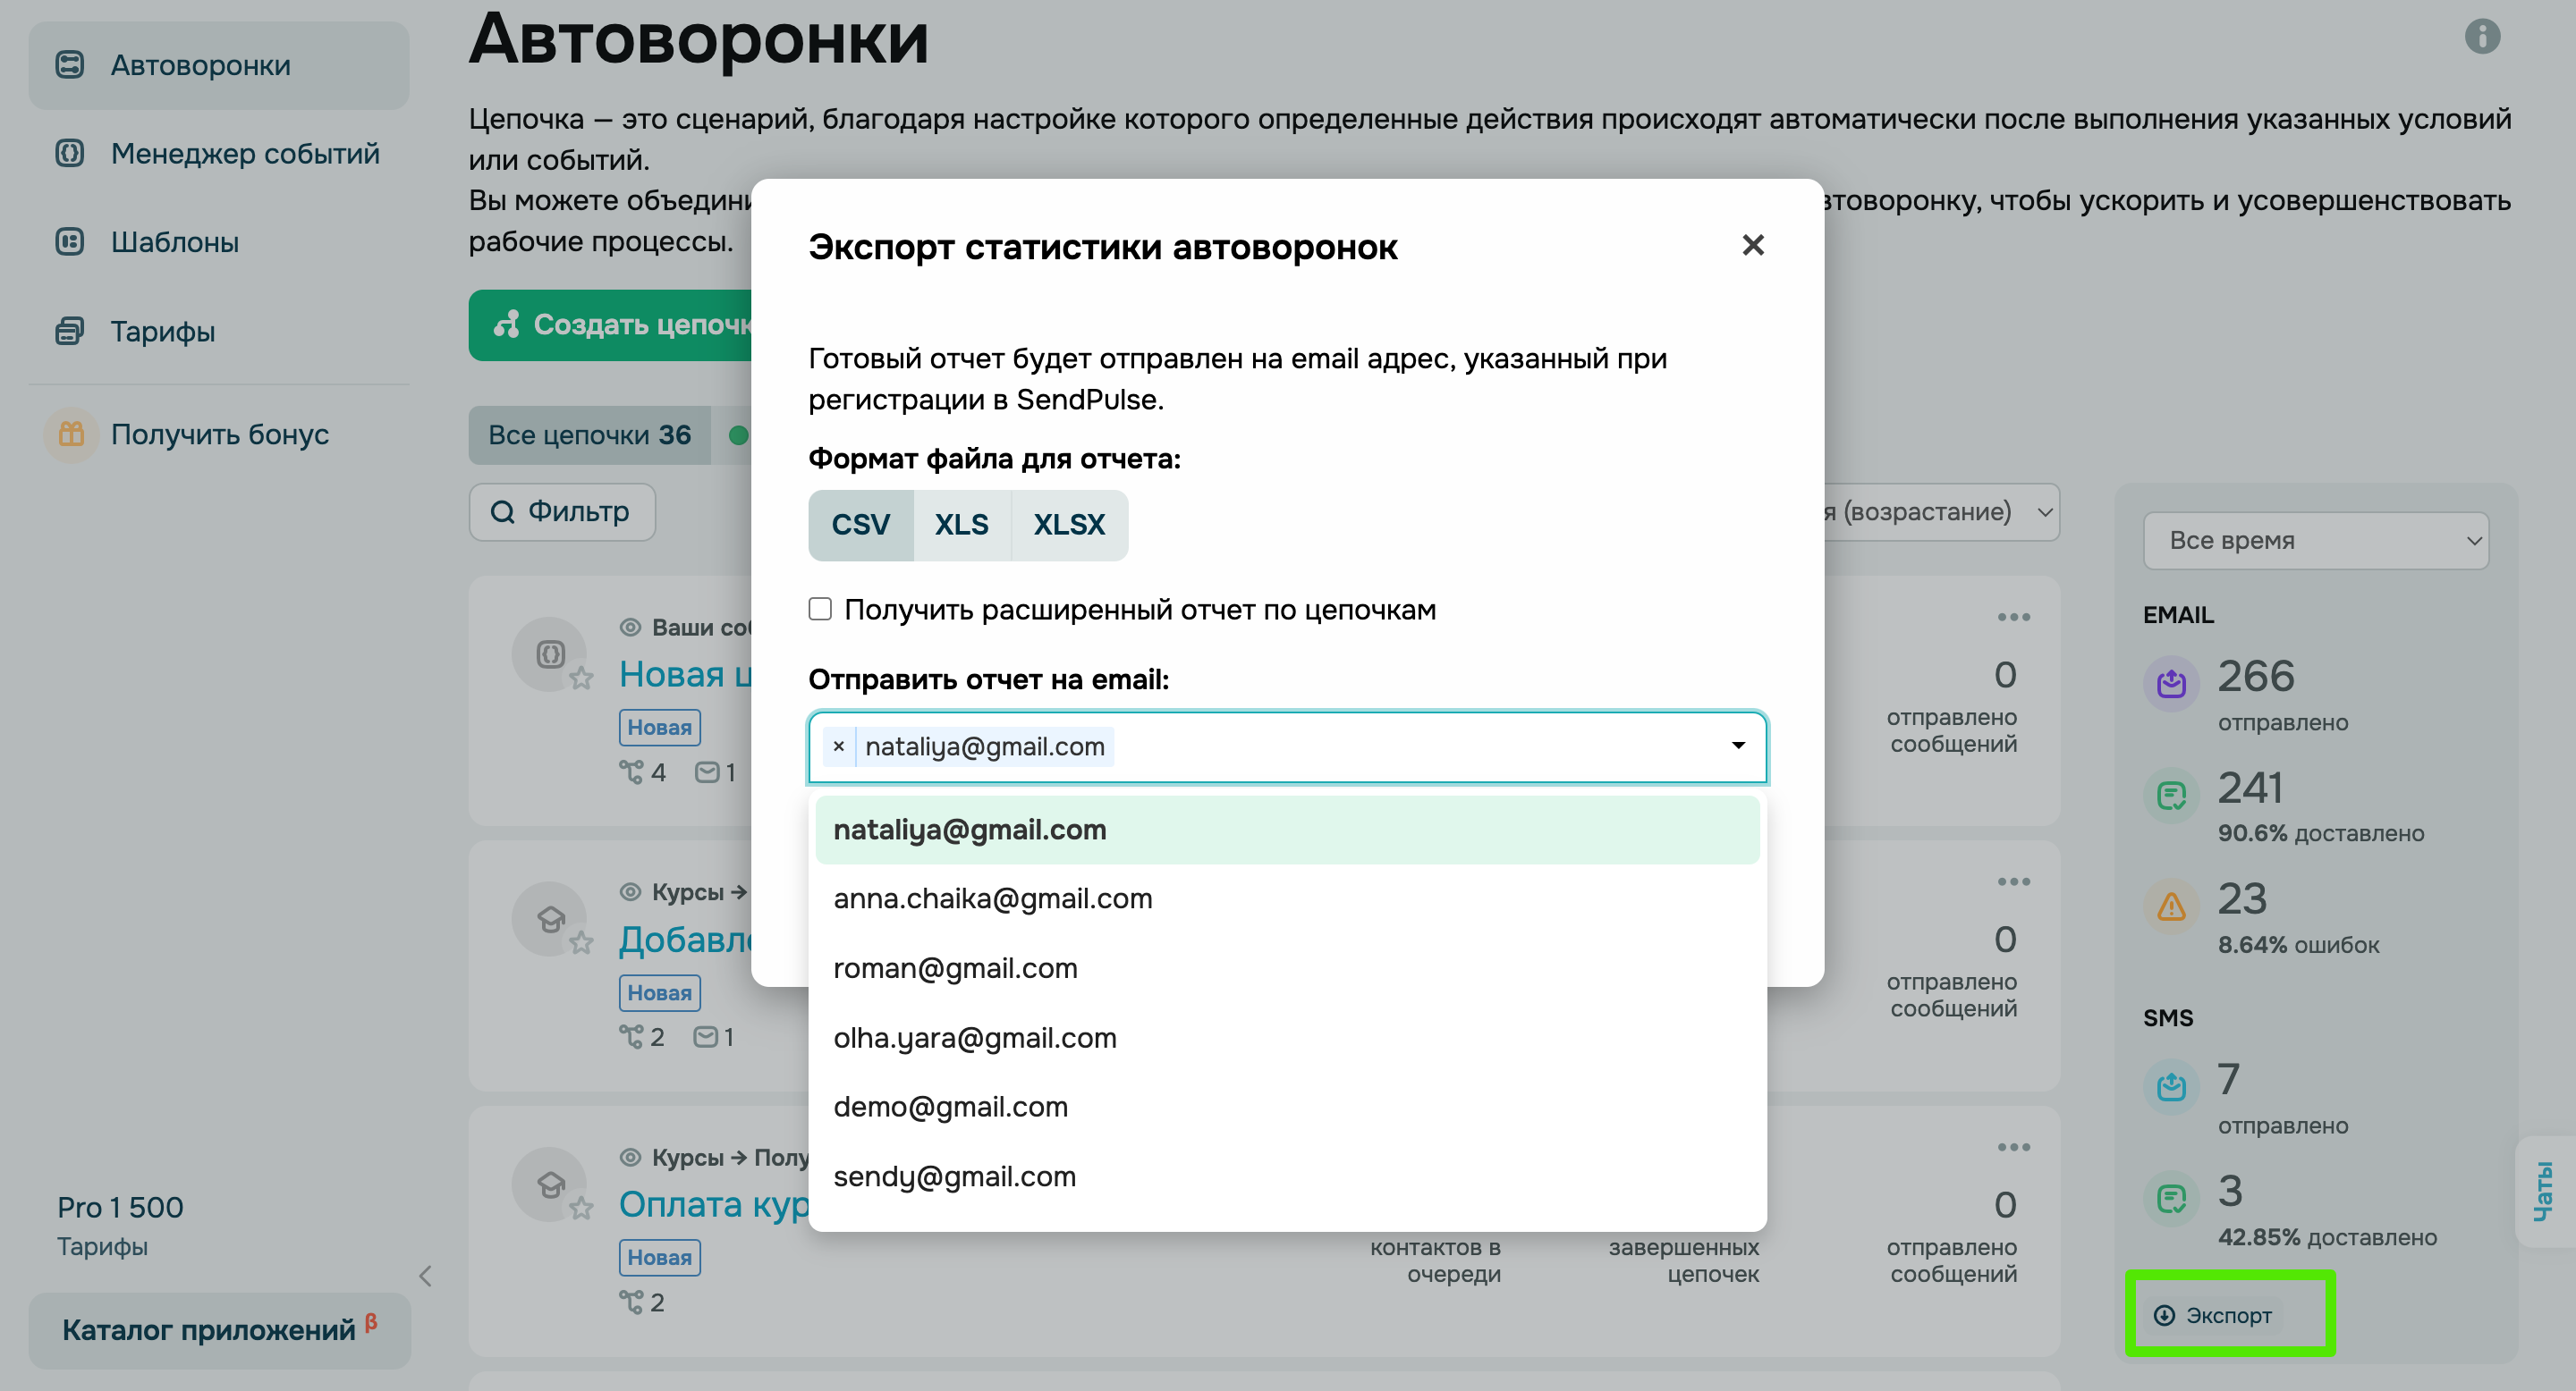Star the Новая цепочка chain card

tap(583, 679)
